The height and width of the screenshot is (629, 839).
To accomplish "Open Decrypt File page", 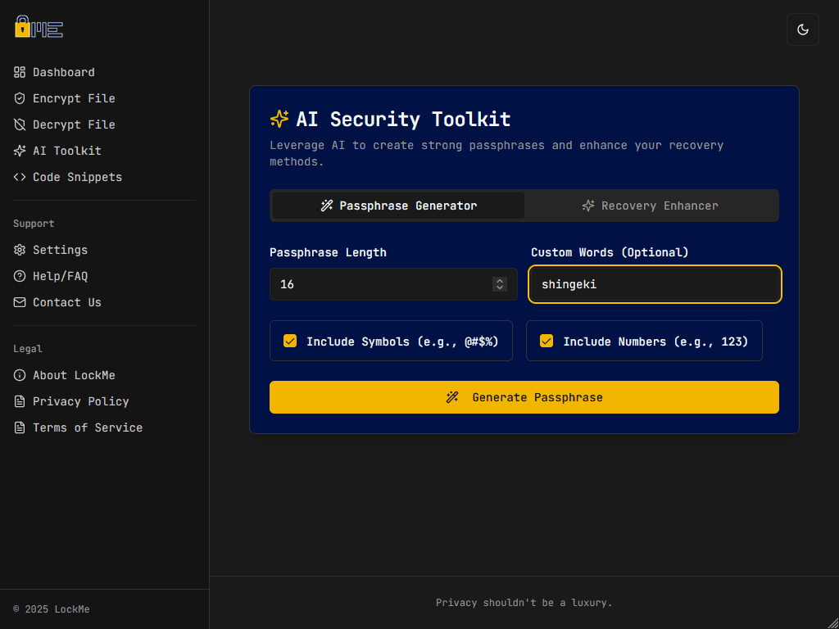I will [x=64, y=124].
